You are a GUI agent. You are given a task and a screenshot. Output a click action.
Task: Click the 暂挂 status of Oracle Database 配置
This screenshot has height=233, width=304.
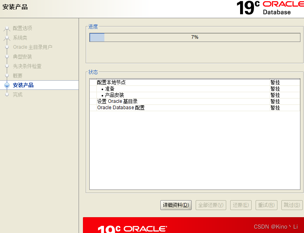click(275, 108)
